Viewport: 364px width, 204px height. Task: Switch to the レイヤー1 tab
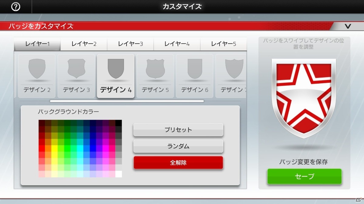37,44
